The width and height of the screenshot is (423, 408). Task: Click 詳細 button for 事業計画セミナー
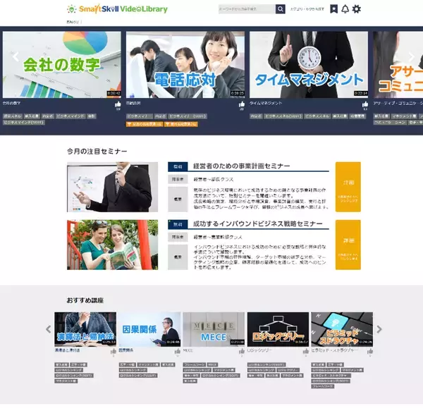pyautogui.click(x=348, y=187)
